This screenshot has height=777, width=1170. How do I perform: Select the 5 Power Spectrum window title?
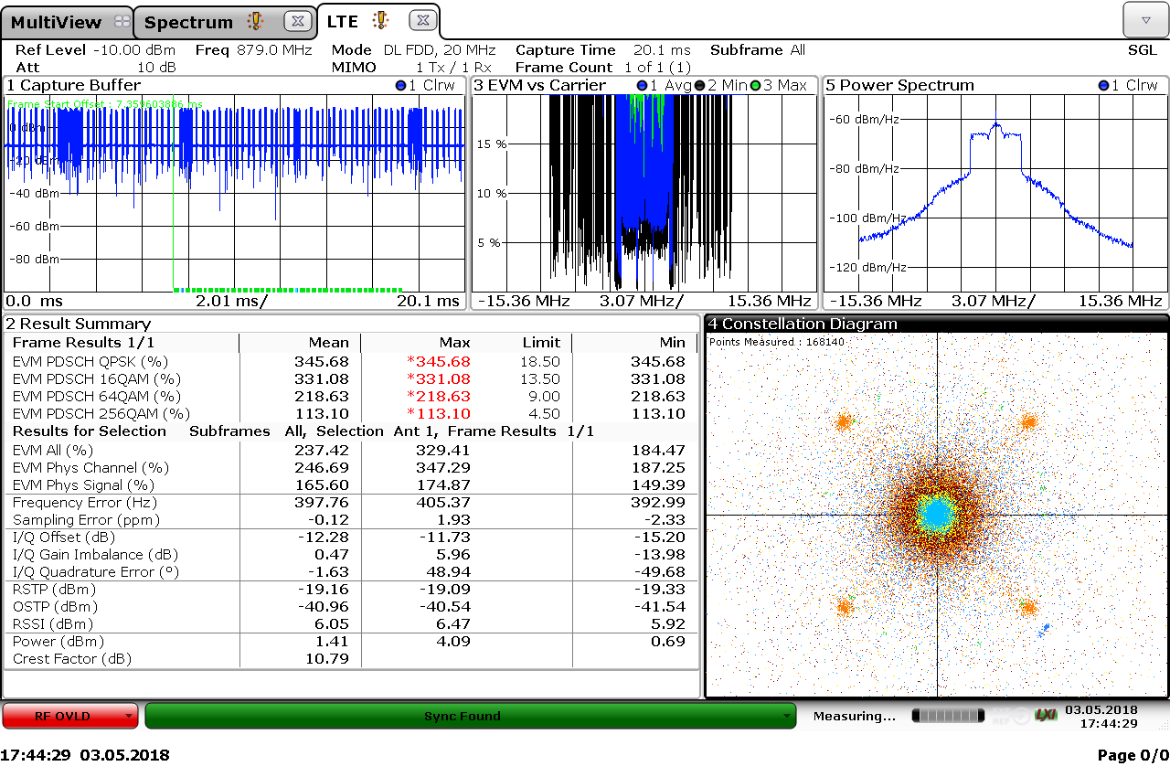(900, 85)
